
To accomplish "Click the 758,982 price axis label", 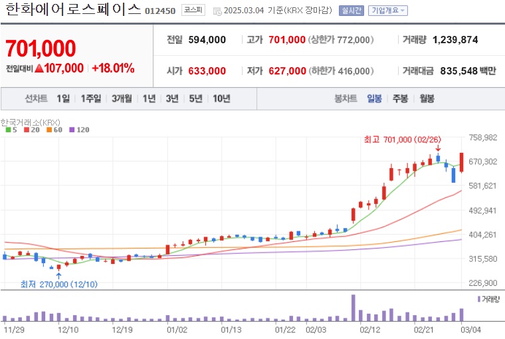I will click(483, 138).
